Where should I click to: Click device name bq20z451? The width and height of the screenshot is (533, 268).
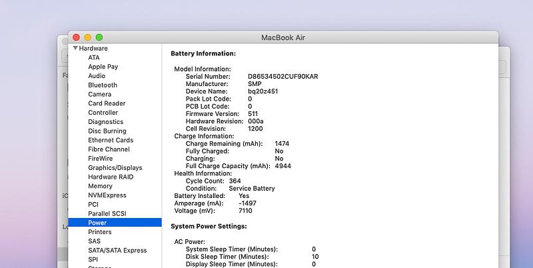[263, 91]
